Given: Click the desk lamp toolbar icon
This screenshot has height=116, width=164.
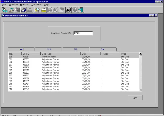Looking at the screenshot, I should tap(11, 10).
